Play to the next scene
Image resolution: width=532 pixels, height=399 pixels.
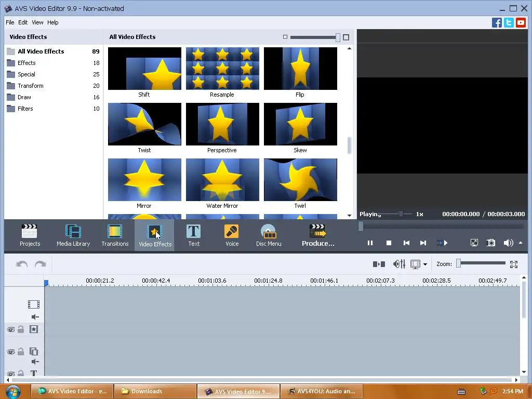[x=442, y=243]
